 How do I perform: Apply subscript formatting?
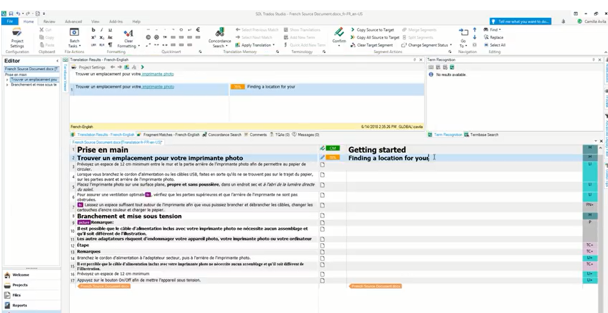click(x=102, y=38)
